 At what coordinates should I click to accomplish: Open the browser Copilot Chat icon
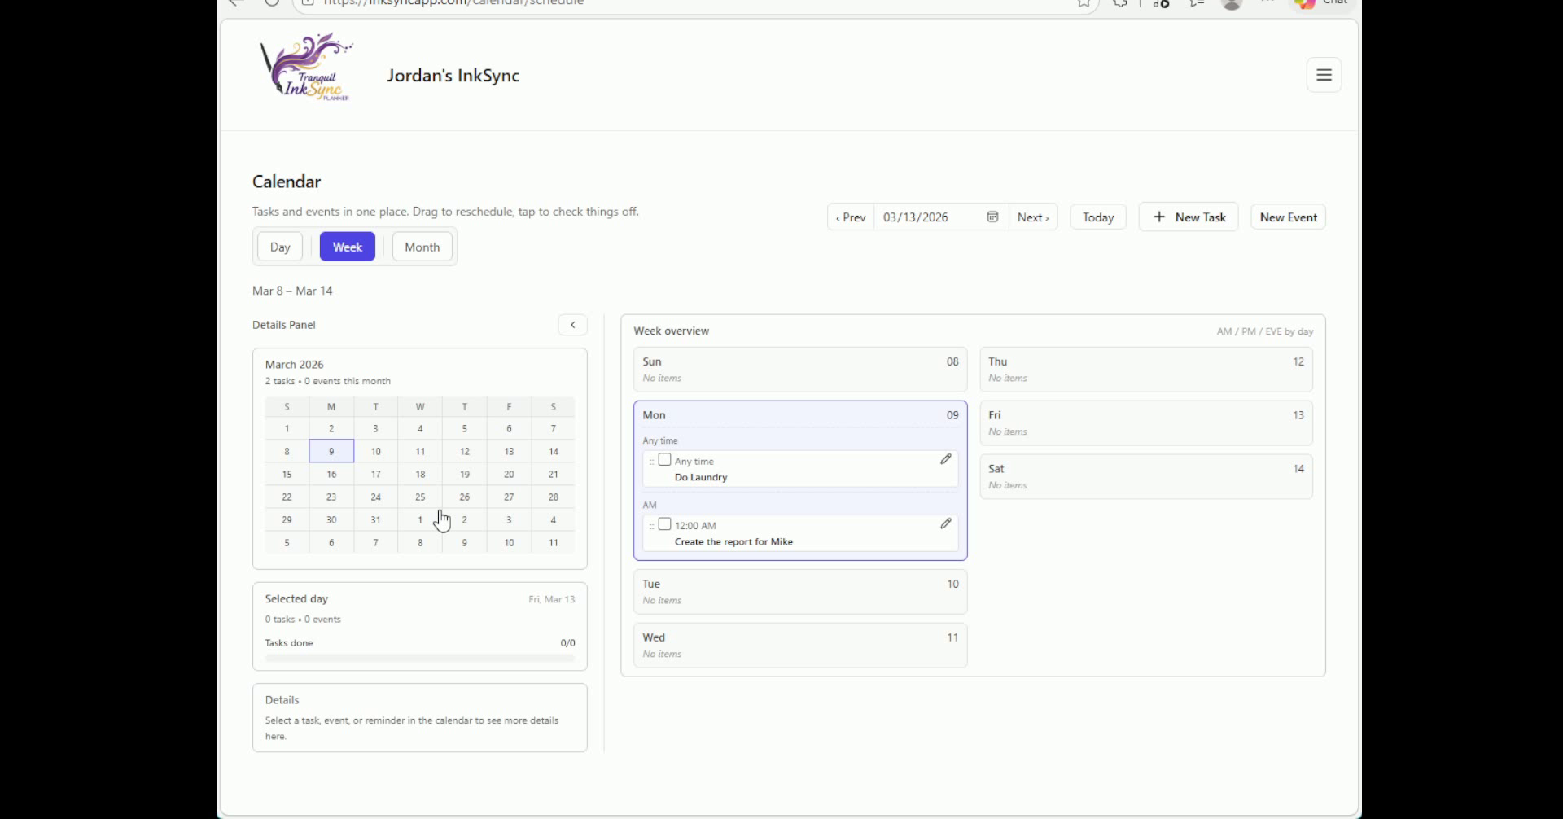tap(1306, 4)
